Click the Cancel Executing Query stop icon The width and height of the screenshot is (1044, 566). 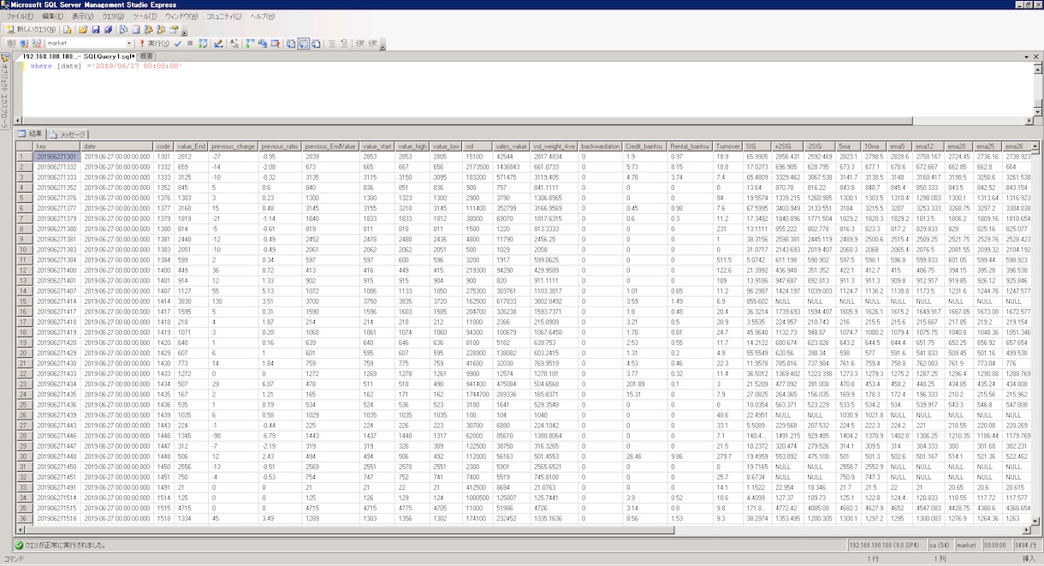tap(190, 43)
